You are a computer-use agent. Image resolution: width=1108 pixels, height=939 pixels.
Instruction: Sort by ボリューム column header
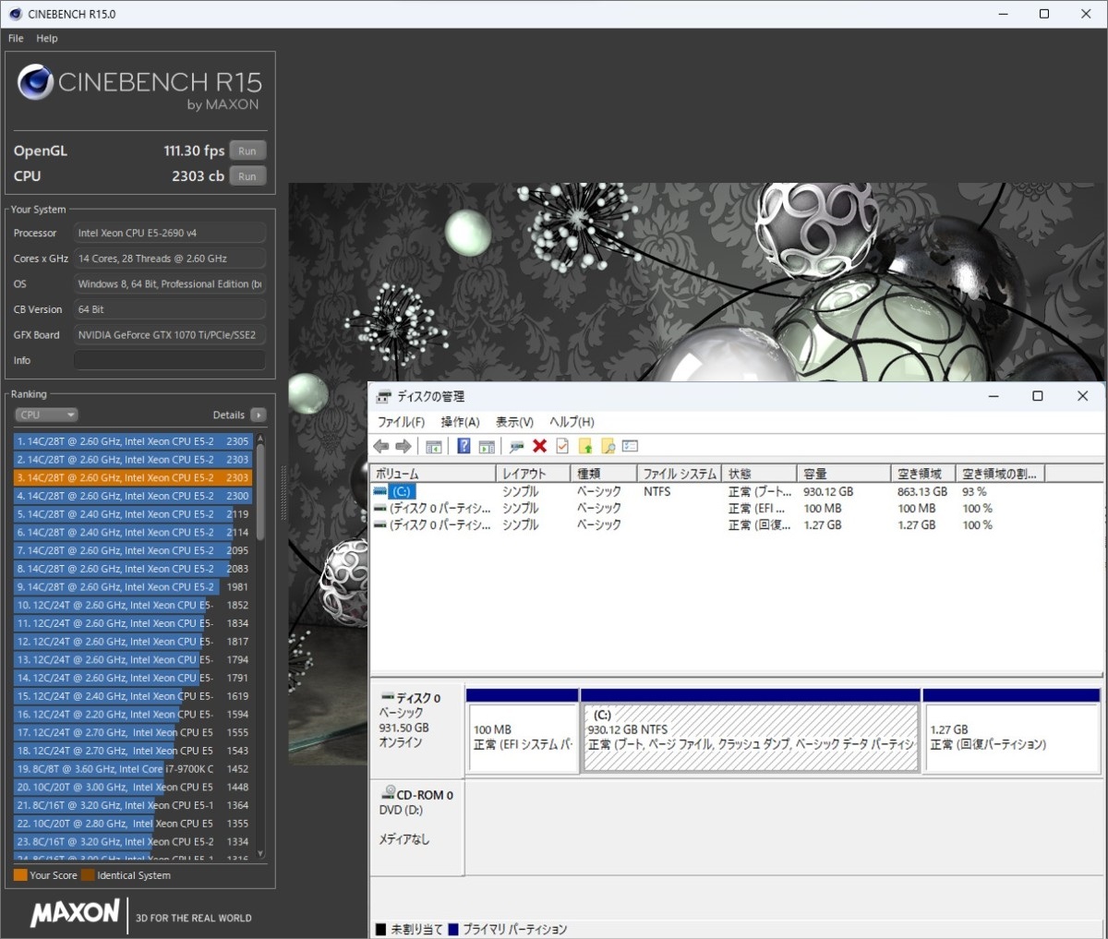(432, 474)
